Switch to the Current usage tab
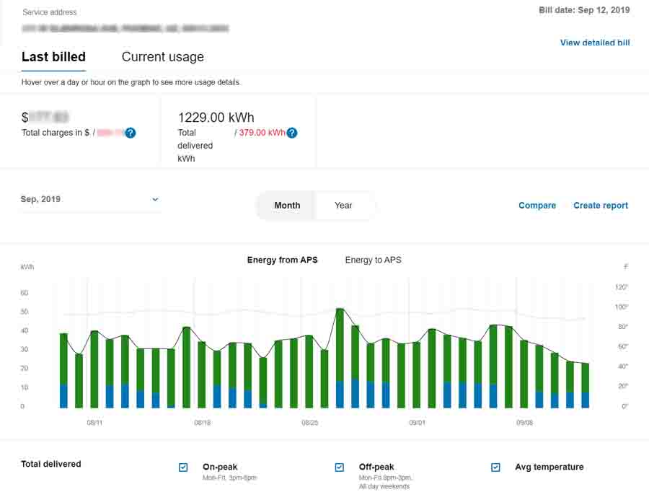This screenshot has height=492, width=649. (163, 57)
